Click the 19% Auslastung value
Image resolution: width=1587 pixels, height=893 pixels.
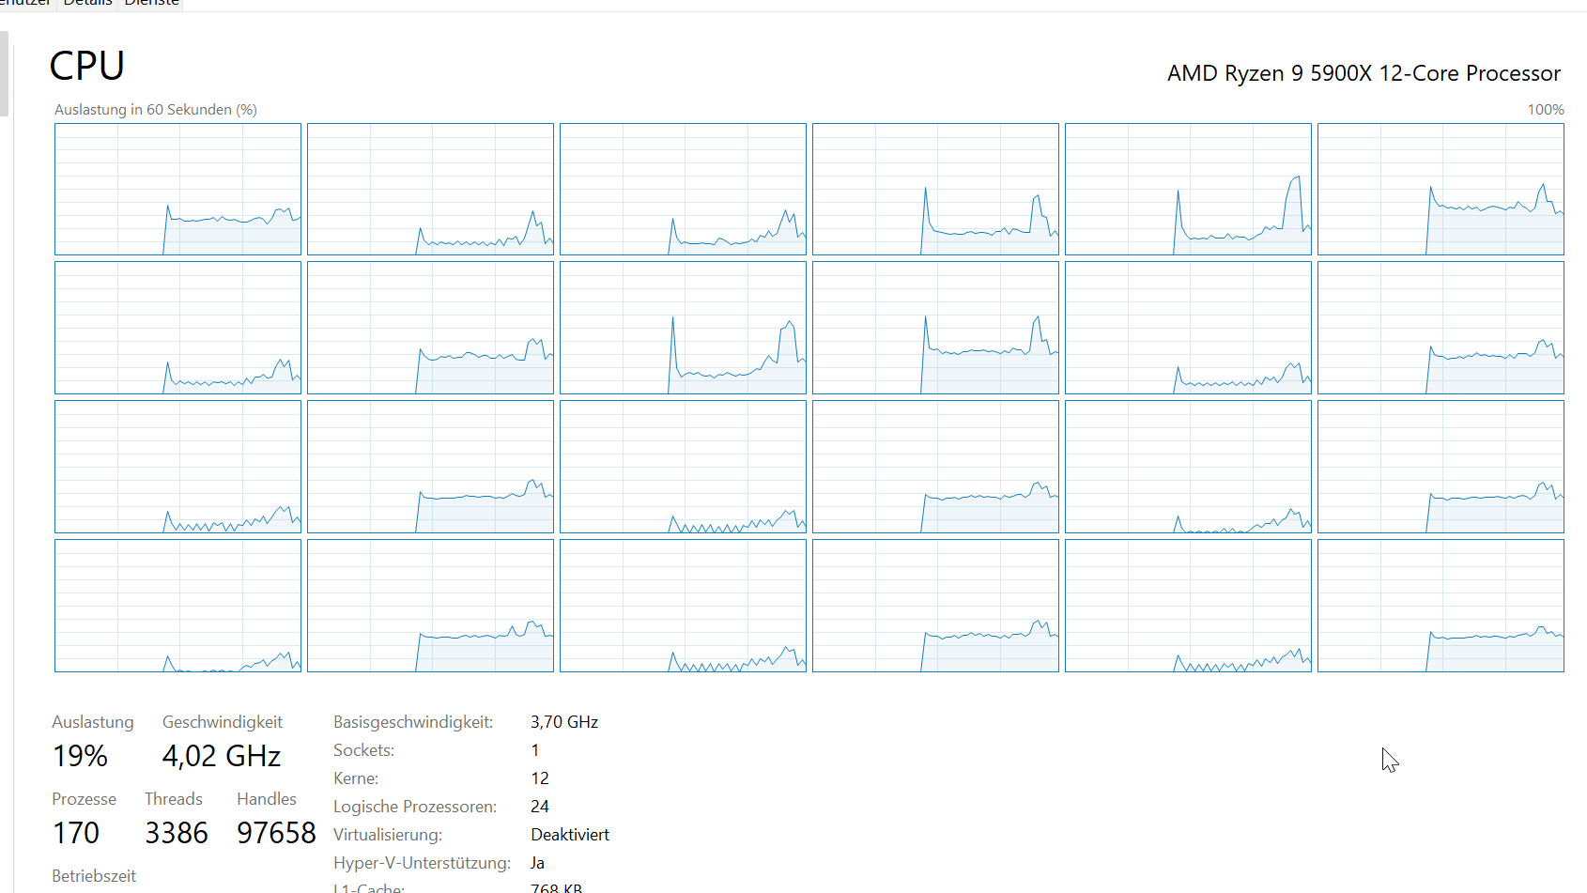click(x=80, y=756)
